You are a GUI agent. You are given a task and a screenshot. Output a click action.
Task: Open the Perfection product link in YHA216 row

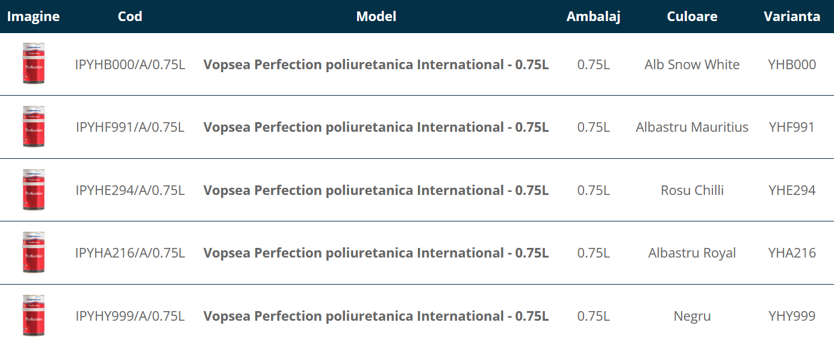click(376, 253)
